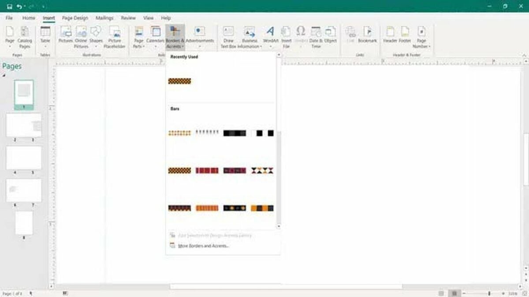Image resolution: width=529 pixels, height=297 pixels.
Task: Toggle two-page spread view in status bar
Action: click(x=453, y=293)
